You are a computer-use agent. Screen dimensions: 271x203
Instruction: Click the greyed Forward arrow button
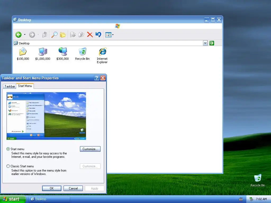click(32, 35)
